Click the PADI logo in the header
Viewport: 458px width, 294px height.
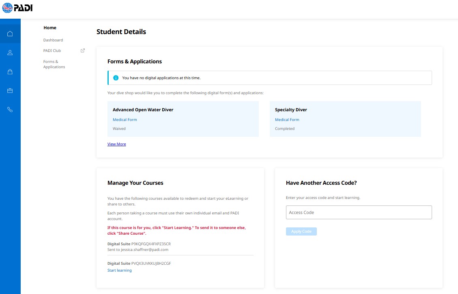pos(17,8)
